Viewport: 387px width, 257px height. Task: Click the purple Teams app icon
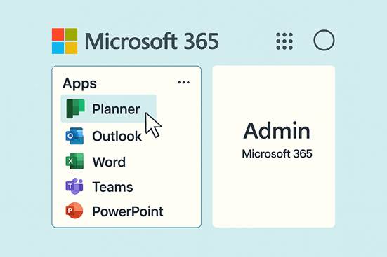tap(74, 186)
